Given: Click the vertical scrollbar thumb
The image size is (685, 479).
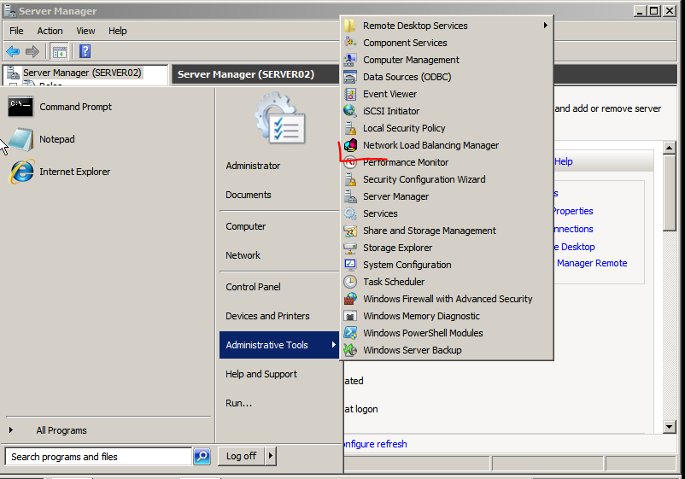Looking at the screenshot, I should point(669,192).
